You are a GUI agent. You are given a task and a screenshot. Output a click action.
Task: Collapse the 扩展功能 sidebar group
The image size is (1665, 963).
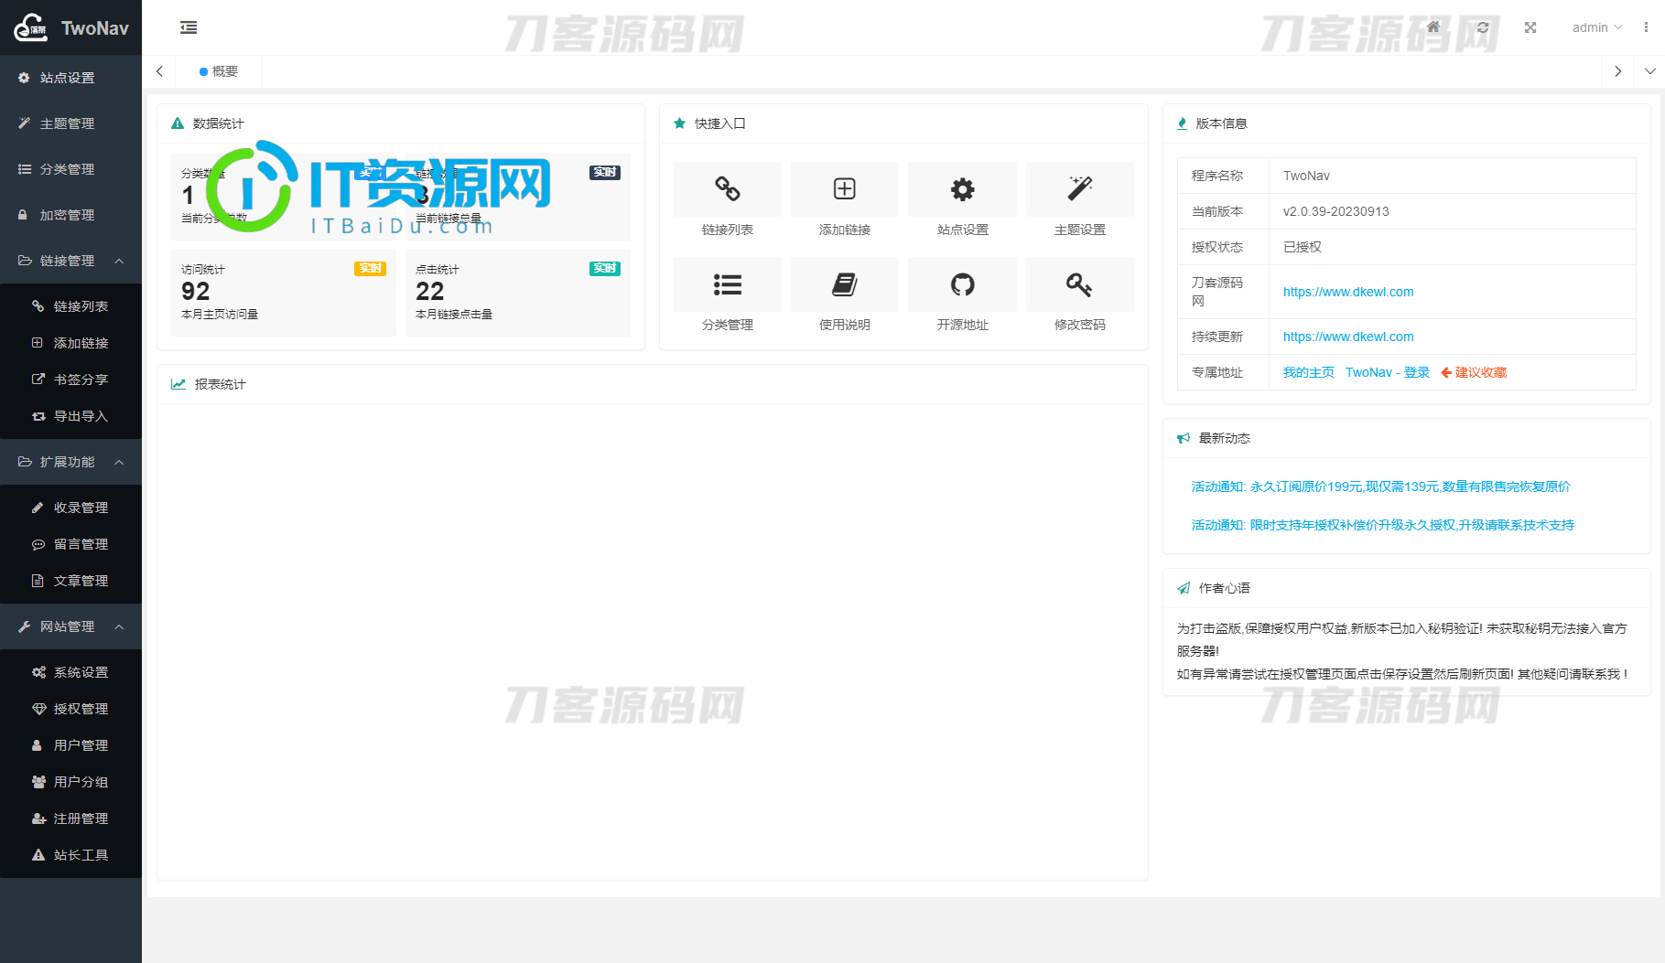(x=70, y=462)
